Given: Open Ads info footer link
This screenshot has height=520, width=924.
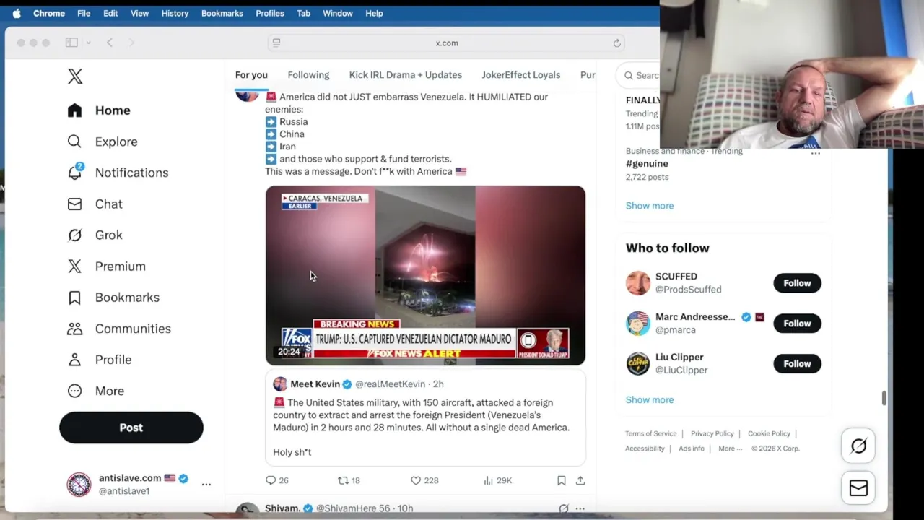Looking at the screenshot, I should [x=691, y=448].
